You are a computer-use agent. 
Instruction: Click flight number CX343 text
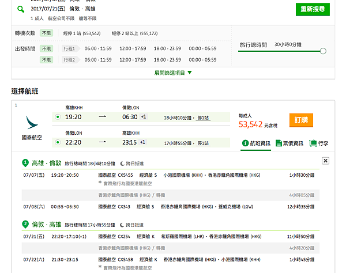(124, 207)
